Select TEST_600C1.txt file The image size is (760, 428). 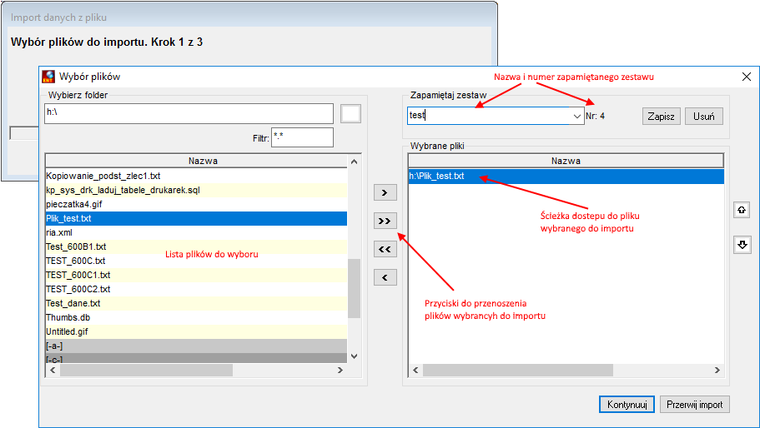pos(196,275)
